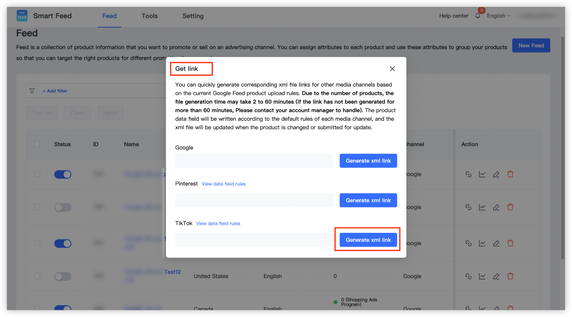Click the link icon in first feed row

click(x=468, y=174)
